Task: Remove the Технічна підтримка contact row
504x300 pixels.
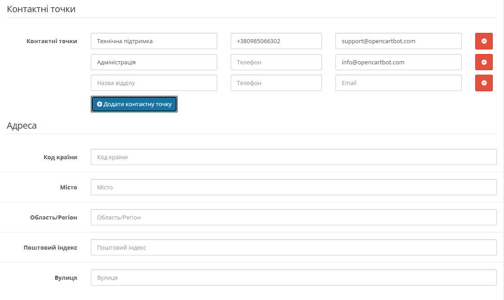Action: pyautogui.click(x=484, y=41)
